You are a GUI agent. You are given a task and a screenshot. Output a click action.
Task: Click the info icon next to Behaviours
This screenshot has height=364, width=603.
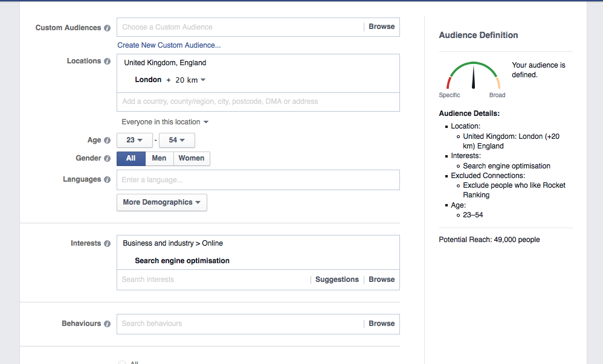[108, 324]
